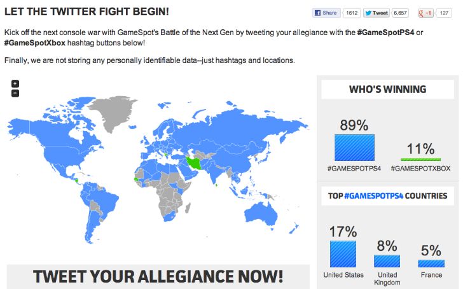463x289 pixels.
Task: Click the blue 89% #GAMESPOTPS4 bar
Action: click(x=354, y=148)
